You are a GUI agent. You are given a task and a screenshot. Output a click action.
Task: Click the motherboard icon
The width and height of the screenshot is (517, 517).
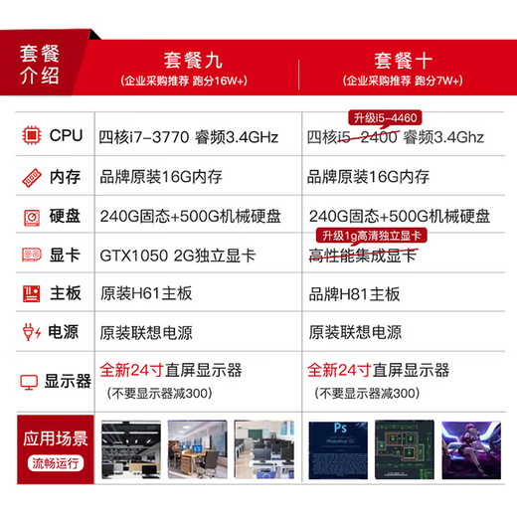[32, 293]
